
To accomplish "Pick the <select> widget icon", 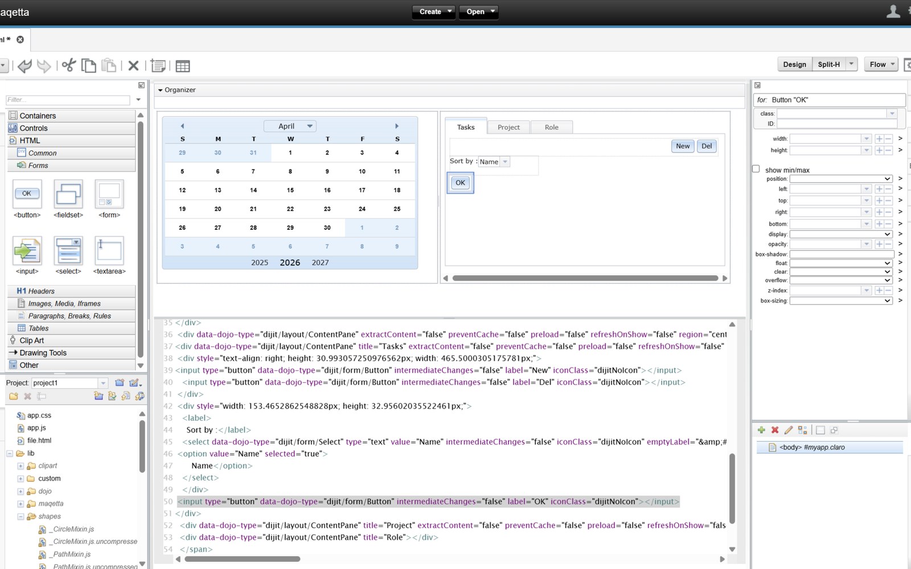I will (x=68, y=250).
